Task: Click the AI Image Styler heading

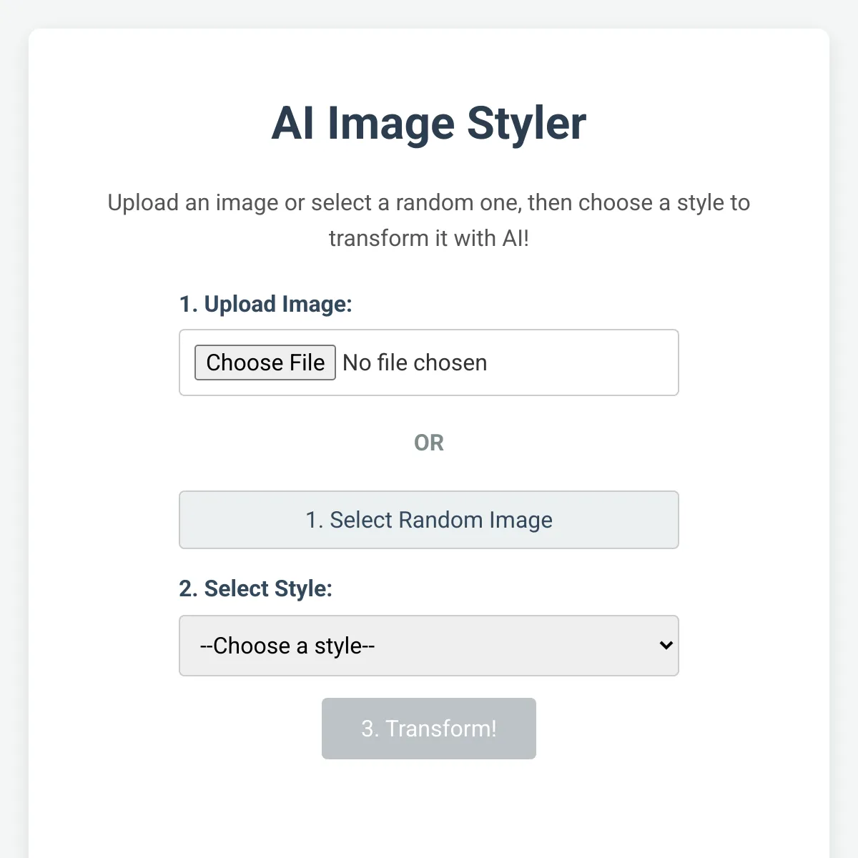Action: [x=429, y=123]
